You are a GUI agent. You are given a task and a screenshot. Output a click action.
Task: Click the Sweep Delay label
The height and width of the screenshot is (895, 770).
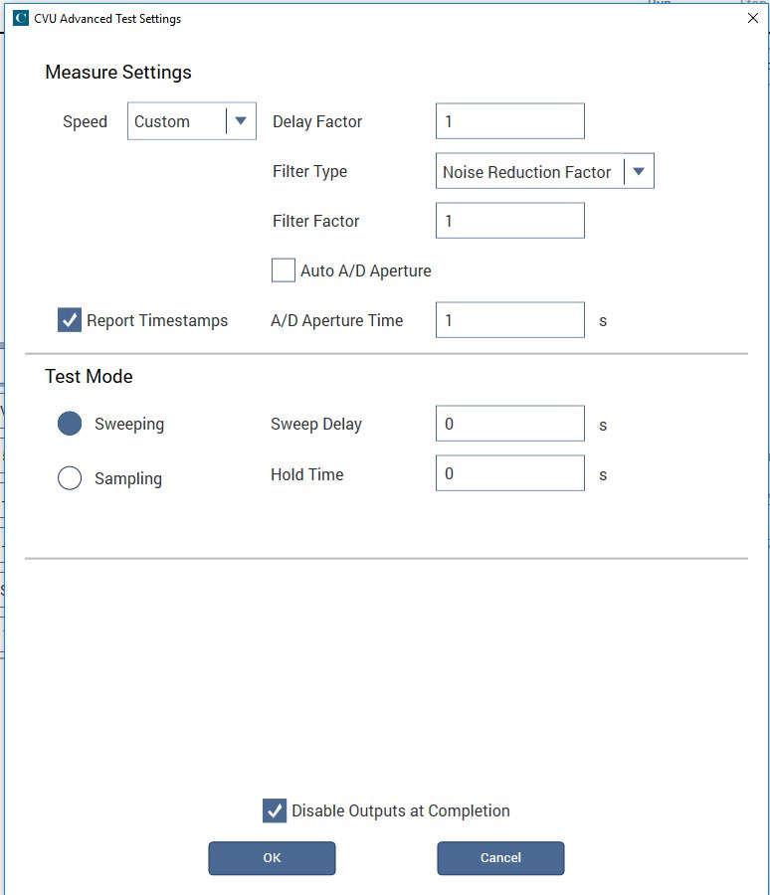(x=316, y=425)
